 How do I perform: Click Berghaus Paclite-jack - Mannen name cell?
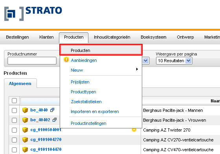pyautogui.click(x=173, y=110)
